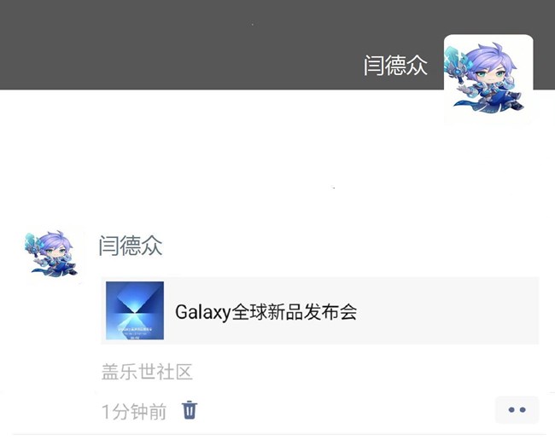555x440 pixels.
Task: Tap the large profile avatar in header
Action: (x=488, y=79)
